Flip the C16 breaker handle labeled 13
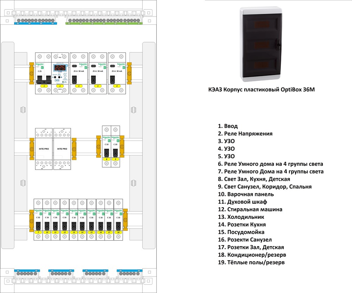Viewport: 352px width, 293px height. (74, 226)
